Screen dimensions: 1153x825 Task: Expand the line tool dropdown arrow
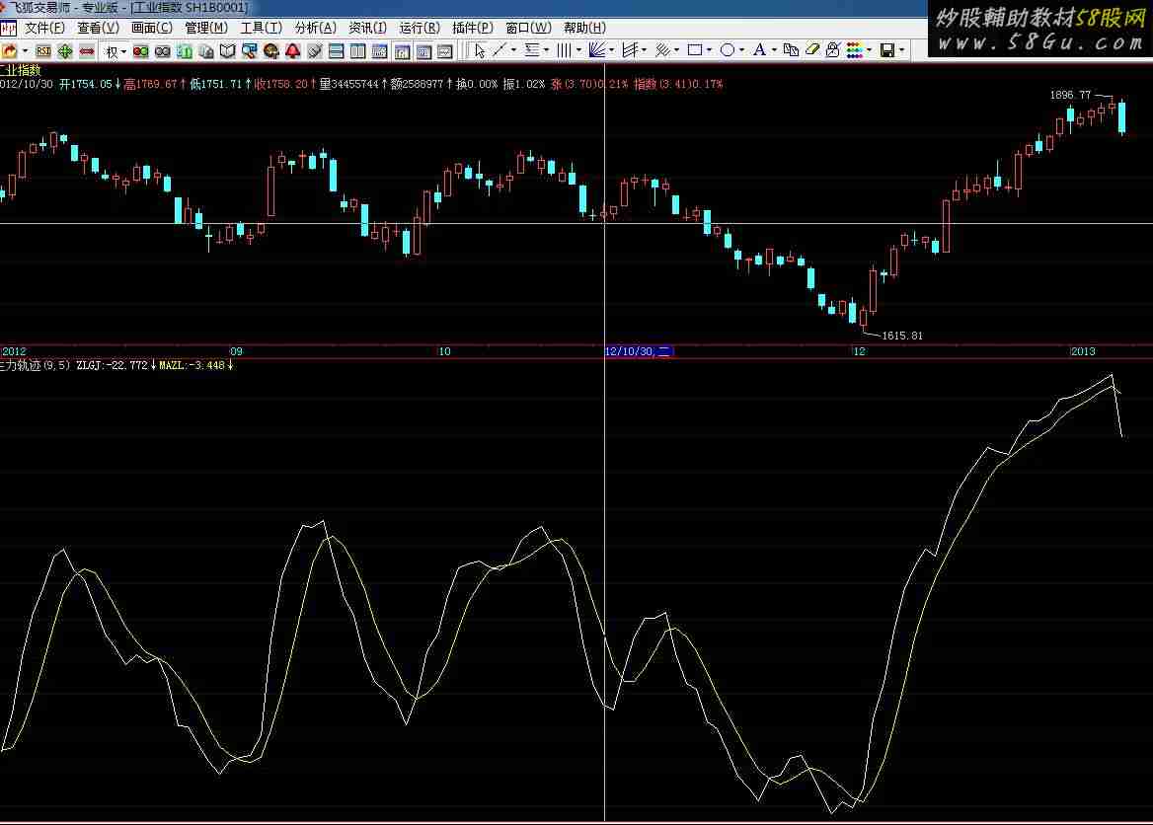[x=513, y=50]
